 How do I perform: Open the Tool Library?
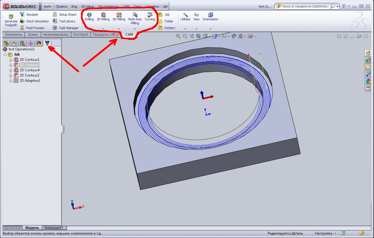click(x=64, y=21)
